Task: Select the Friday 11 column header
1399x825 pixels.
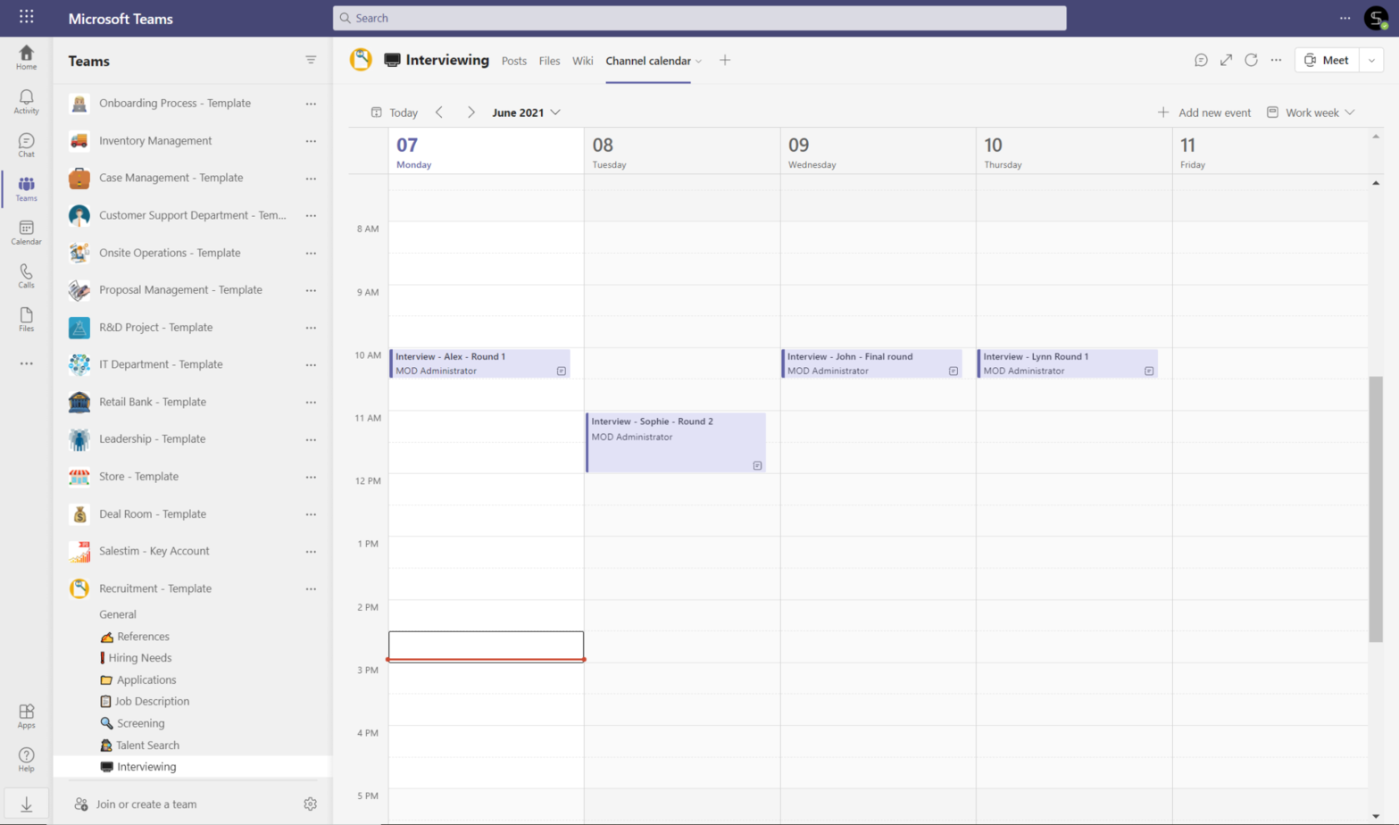Action: tap(1270, 152)
